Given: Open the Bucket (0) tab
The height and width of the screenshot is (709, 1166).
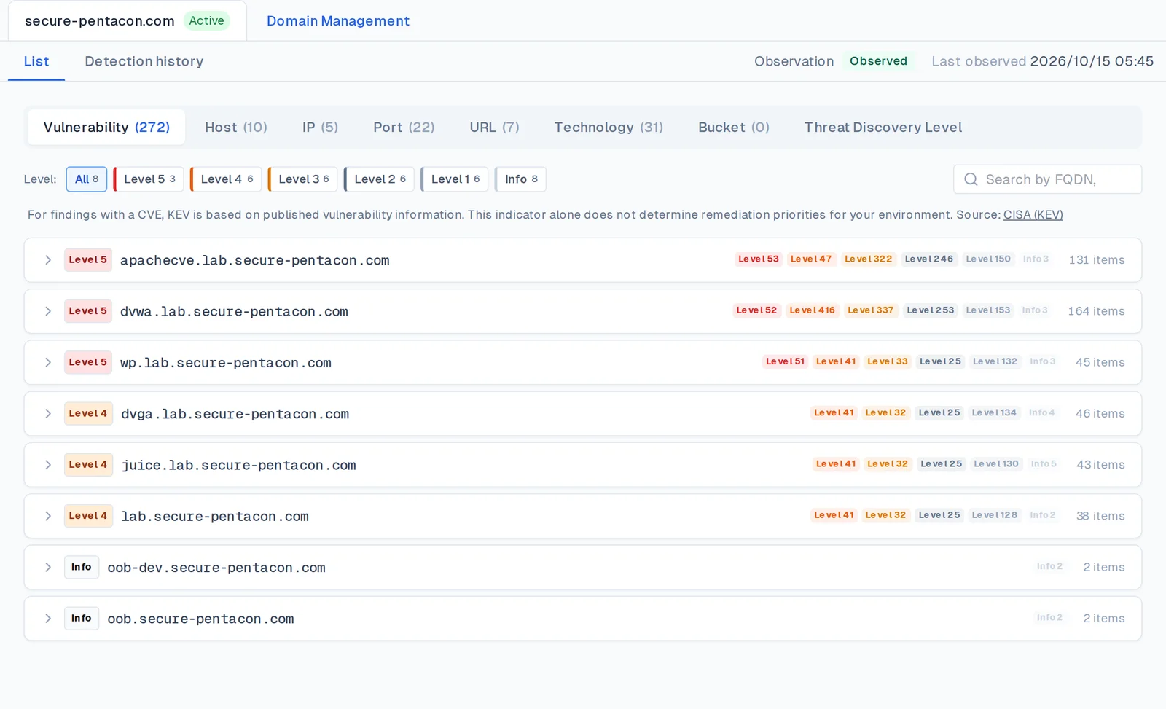Looking at the screenshot, I should click(734, 127).
